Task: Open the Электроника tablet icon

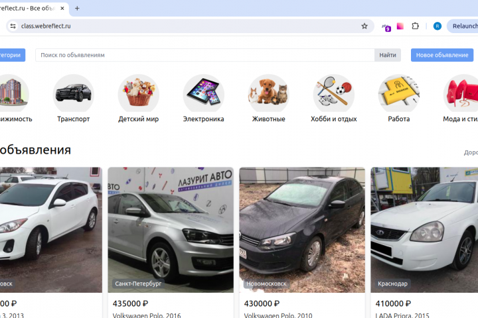Action: (203, 93)
